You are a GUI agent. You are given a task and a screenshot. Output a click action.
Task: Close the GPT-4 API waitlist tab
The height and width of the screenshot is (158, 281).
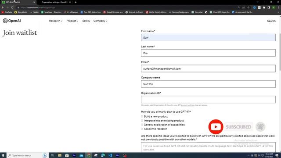click(34, 2)
